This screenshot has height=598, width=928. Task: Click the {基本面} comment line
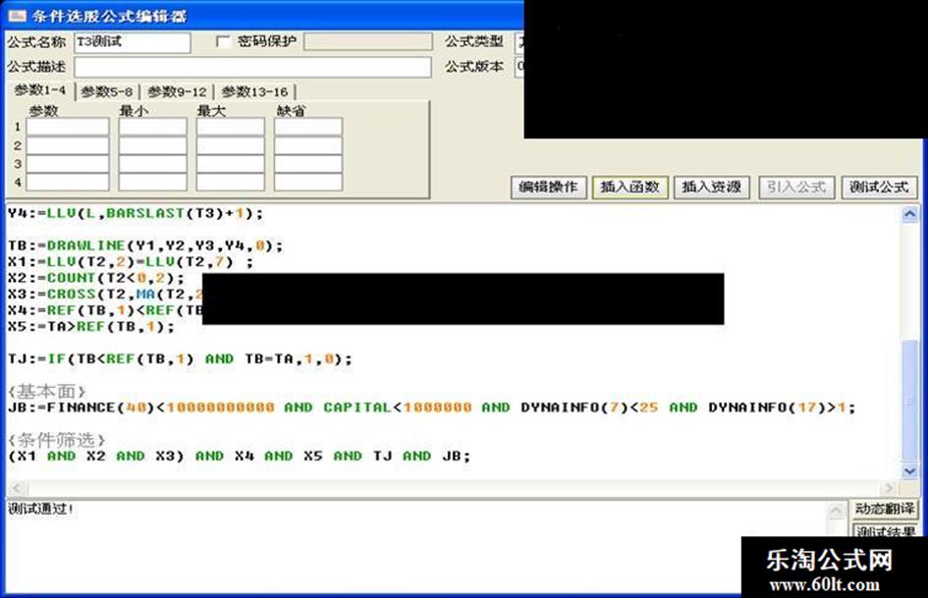[x=47, y=392]
